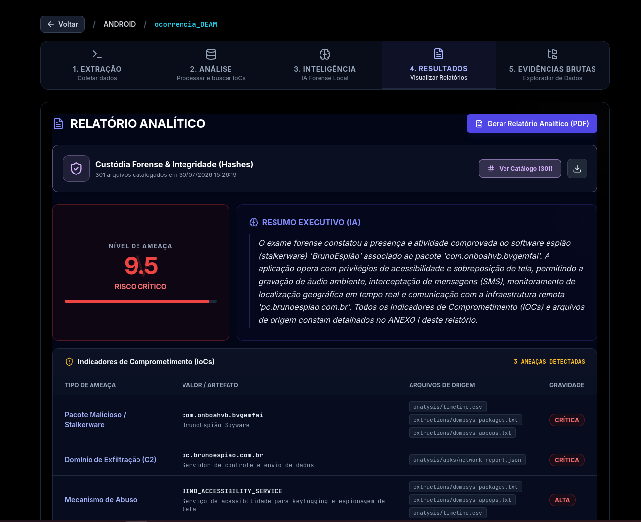Select 'Domínio de Exfiltração (C2)' threat type
Viewport: 641px width, 522px height.
[110, 460]
